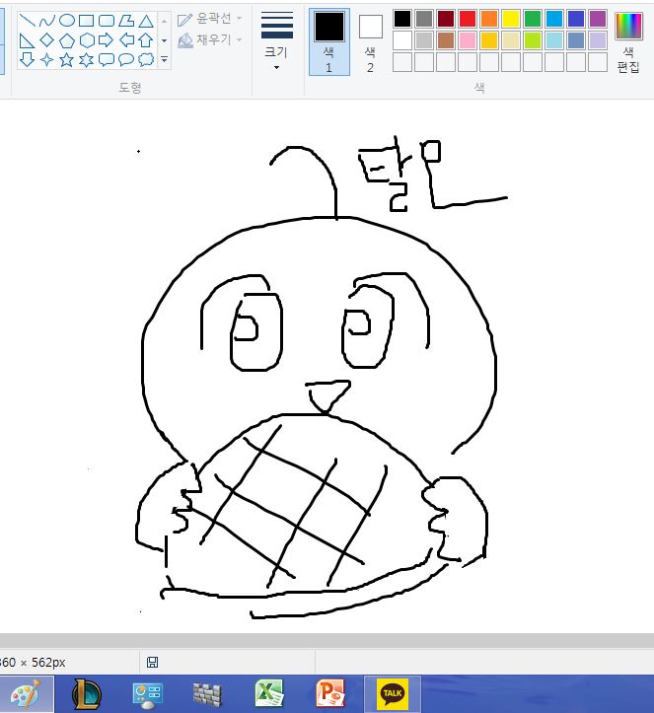Open the 윤곽선 outline dropdown
Viewport: 654px width, 713px height.
[x=209, y=19]
